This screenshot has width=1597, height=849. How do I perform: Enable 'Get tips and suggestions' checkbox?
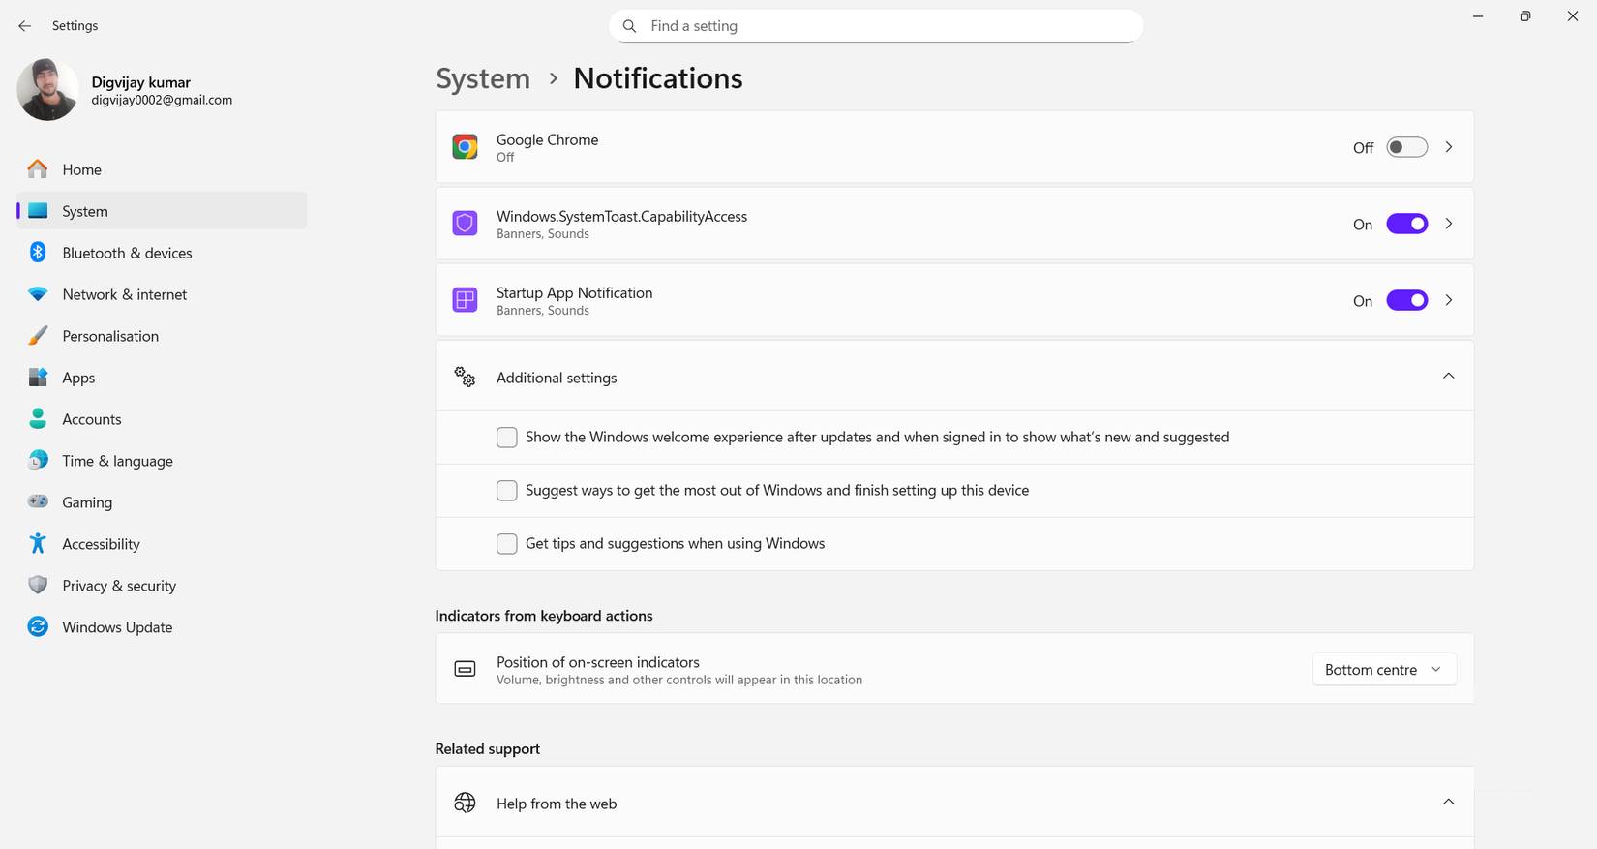506,544
